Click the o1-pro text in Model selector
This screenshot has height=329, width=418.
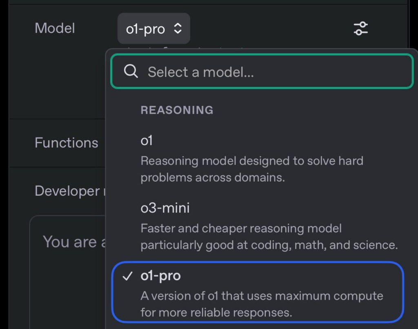tap(145, 29)
